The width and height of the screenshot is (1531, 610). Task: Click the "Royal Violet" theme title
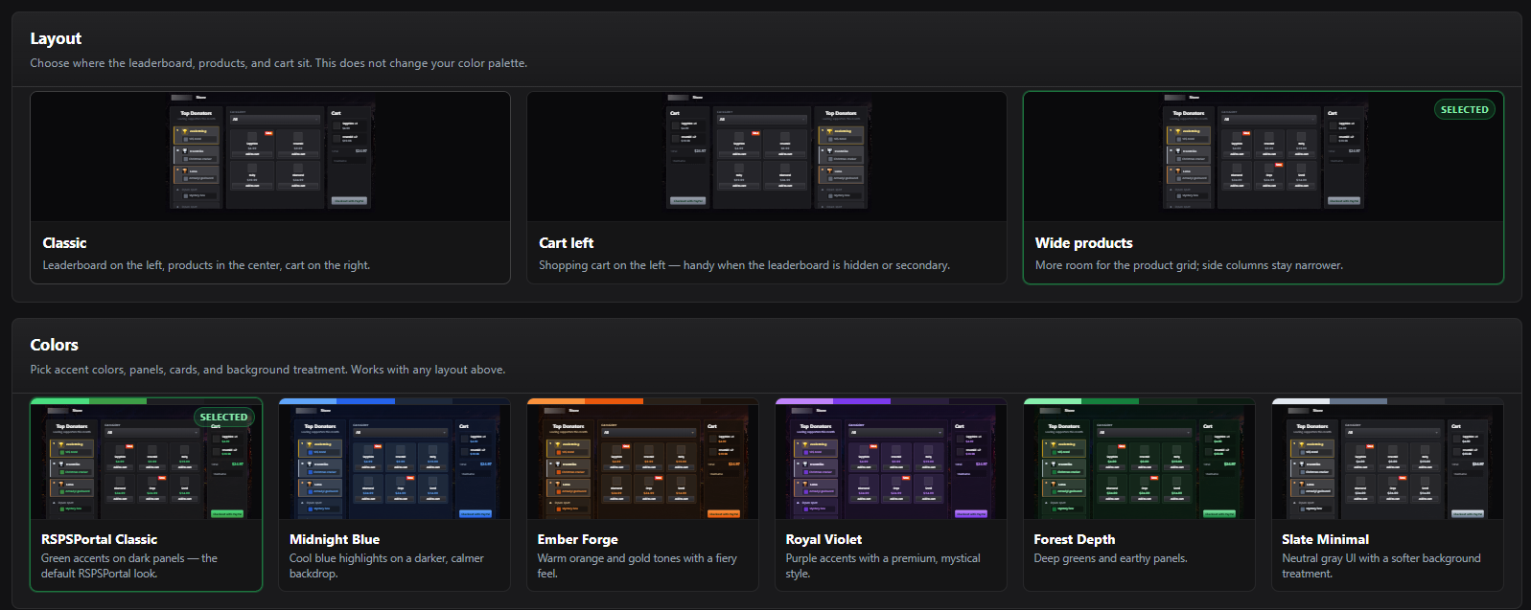823,539
